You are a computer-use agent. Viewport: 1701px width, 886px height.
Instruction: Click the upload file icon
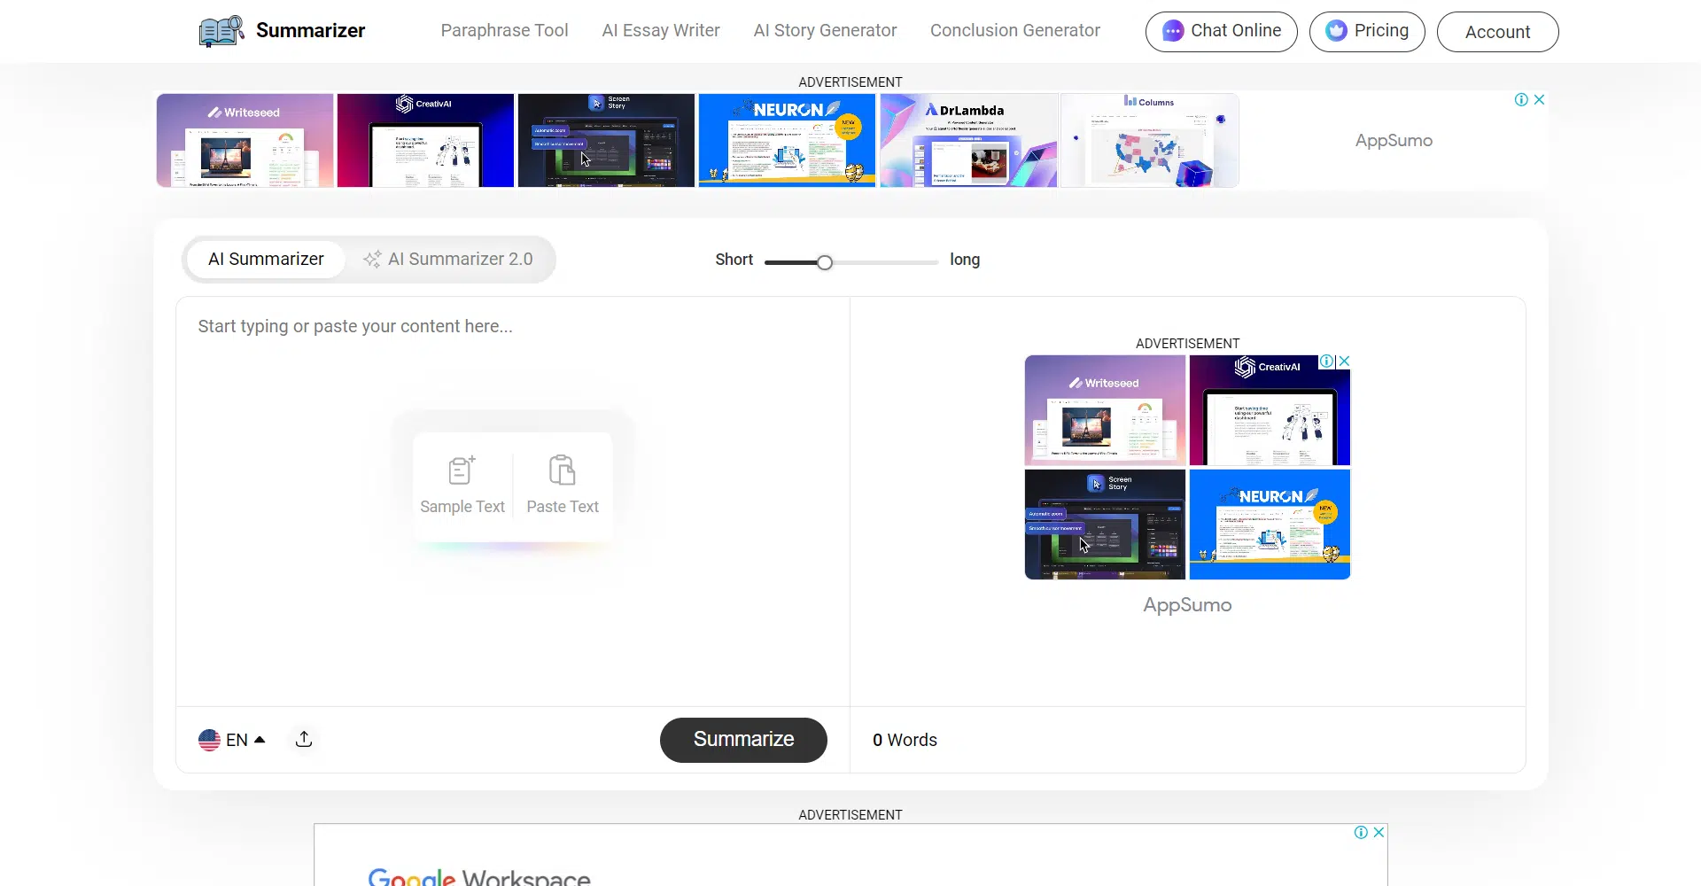click(x=304, y=739)
